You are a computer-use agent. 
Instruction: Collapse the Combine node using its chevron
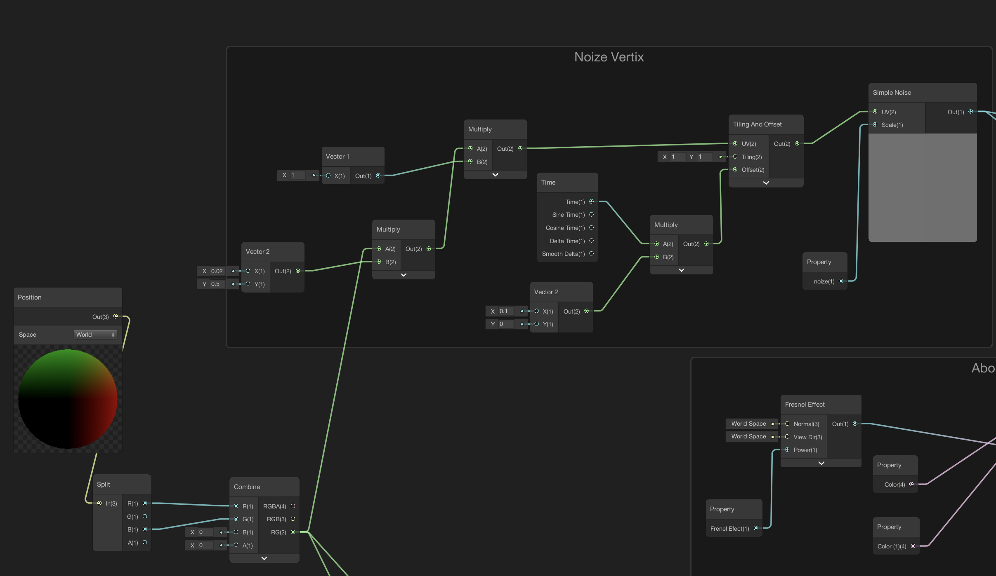[x=264, y=558]
